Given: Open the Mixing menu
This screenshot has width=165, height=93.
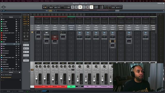Looking at the screenshot, I should point(23,1).
